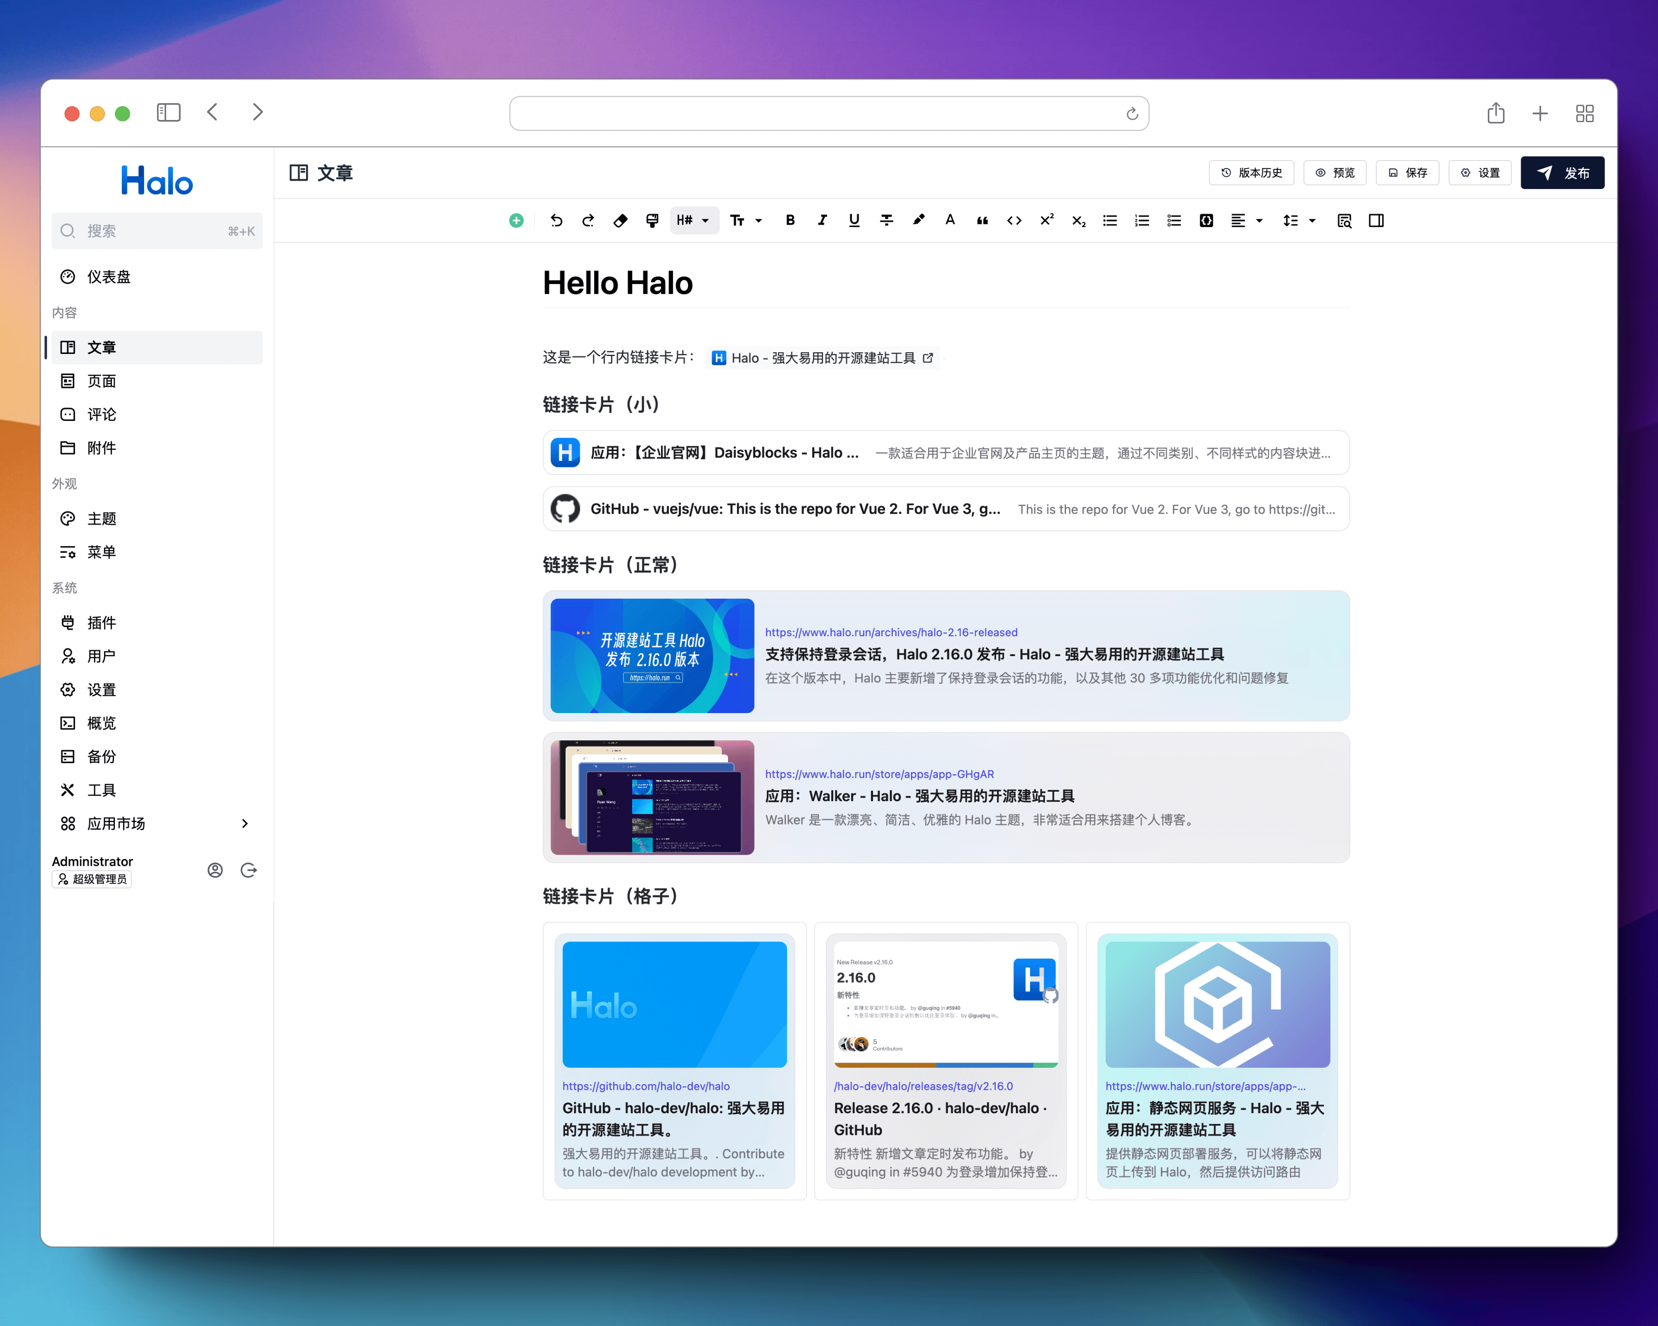1658x1326 pixels.
Task: Click the 搜索 search field
Action: (x=157, y=230)
